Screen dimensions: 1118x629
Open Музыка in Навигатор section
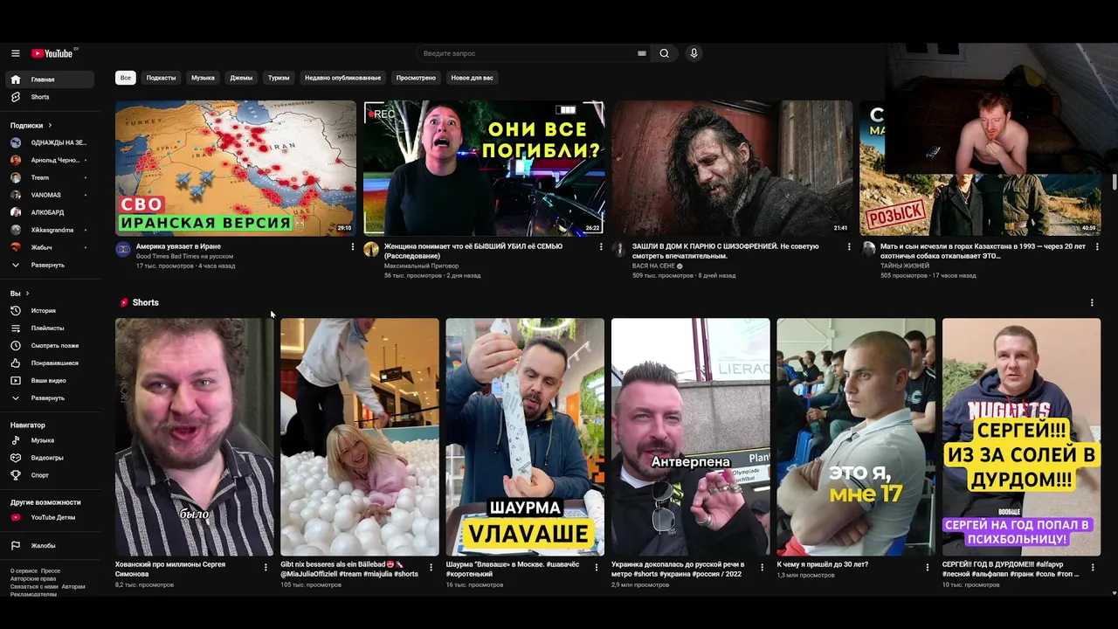pyautogui.click(x=50, y=440)
